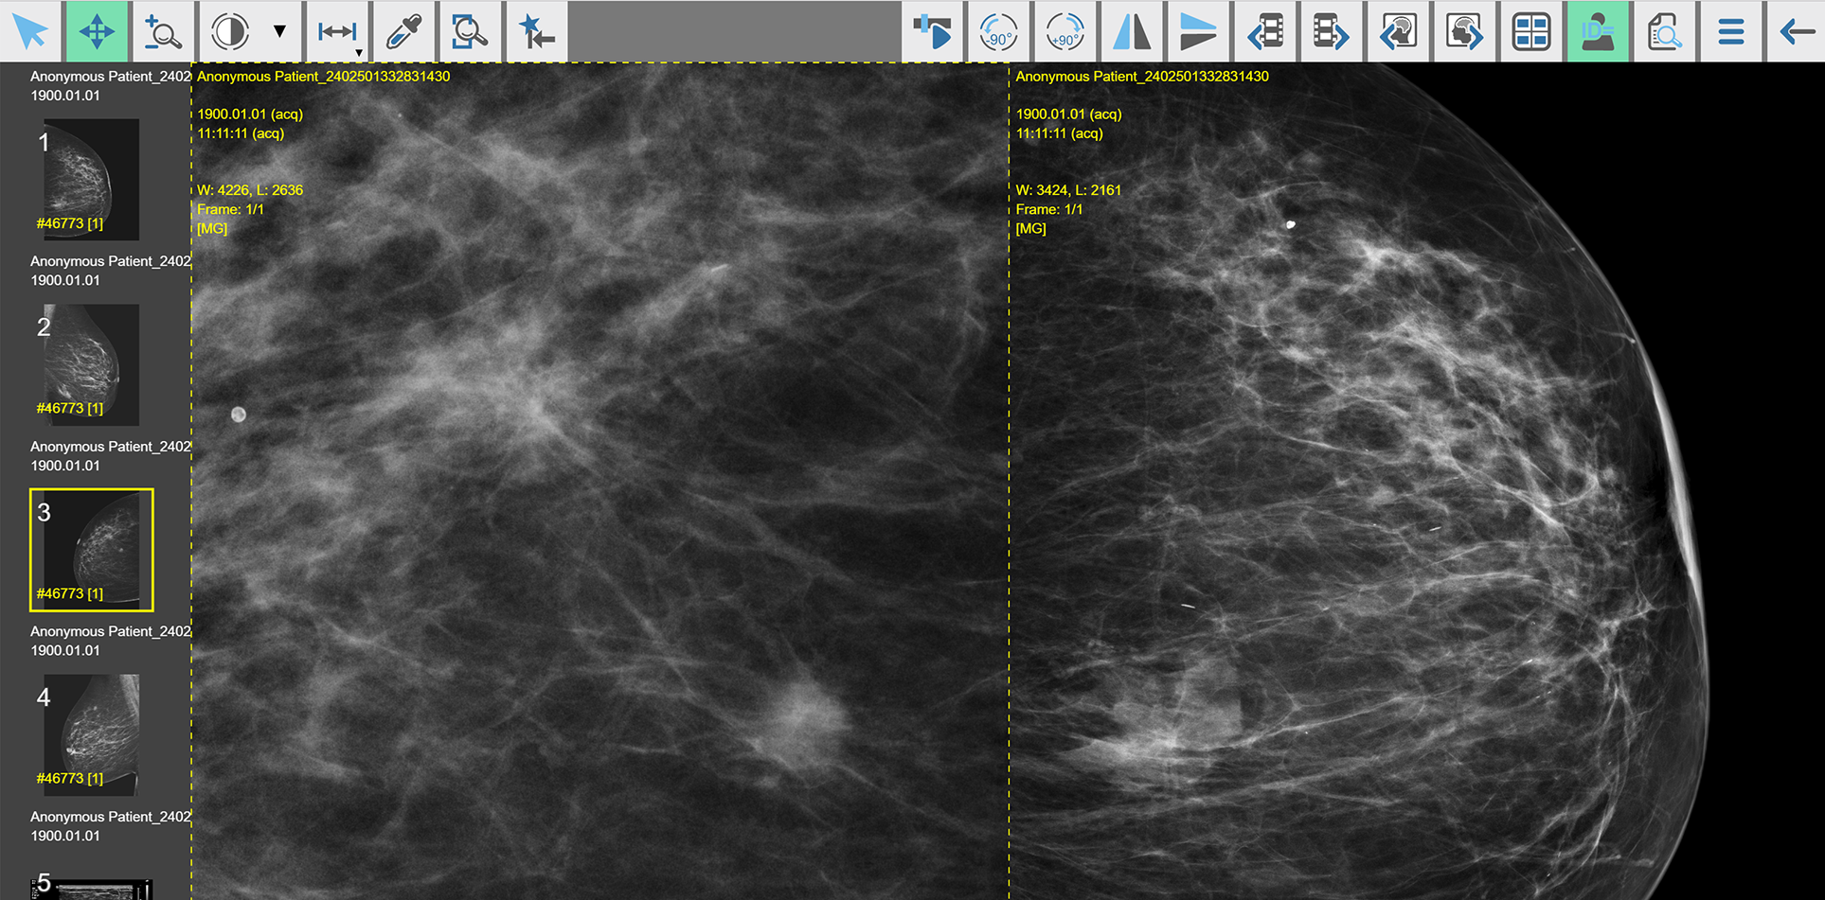Viewport: 1825px width, 900px height.
Task: Click '[MG]' modality label in right viewport
Action: tap(1030, 229)
